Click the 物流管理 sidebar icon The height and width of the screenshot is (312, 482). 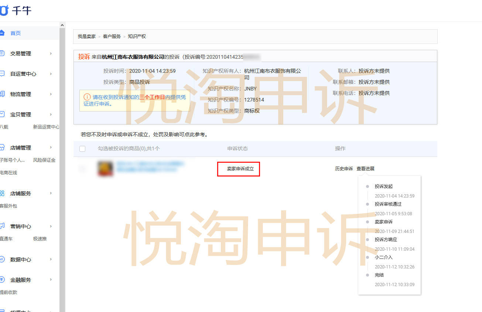pos(2,94)
